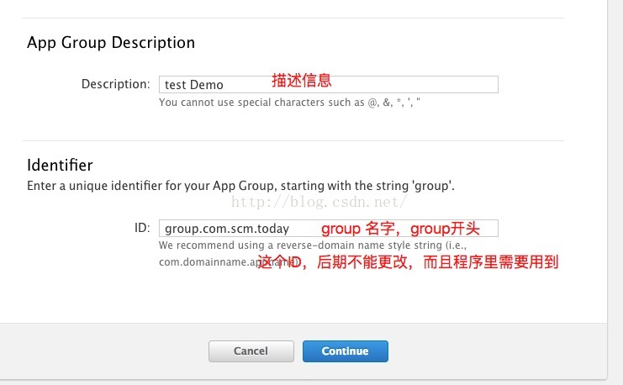Click the 'com.domainname.appname' example text

coord(229,262)
